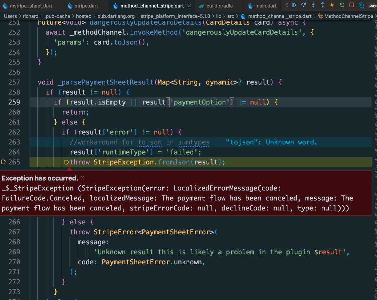Grab the debug toolbar drag handle
The width and height of the screenshot is (377, 300).
287,5
